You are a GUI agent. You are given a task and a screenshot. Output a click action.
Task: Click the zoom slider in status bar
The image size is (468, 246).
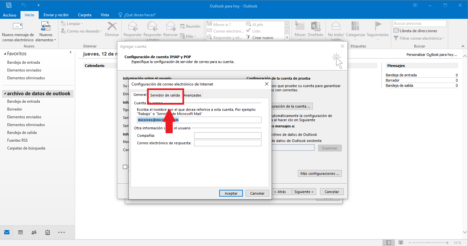click(x=429, y=243)
